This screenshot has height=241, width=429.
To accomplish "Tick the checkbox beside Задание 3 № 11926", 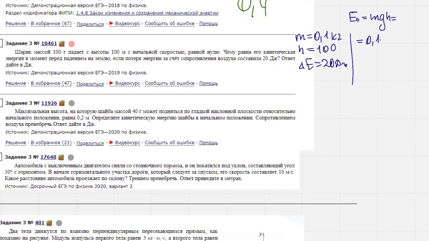I will point(1,103).
